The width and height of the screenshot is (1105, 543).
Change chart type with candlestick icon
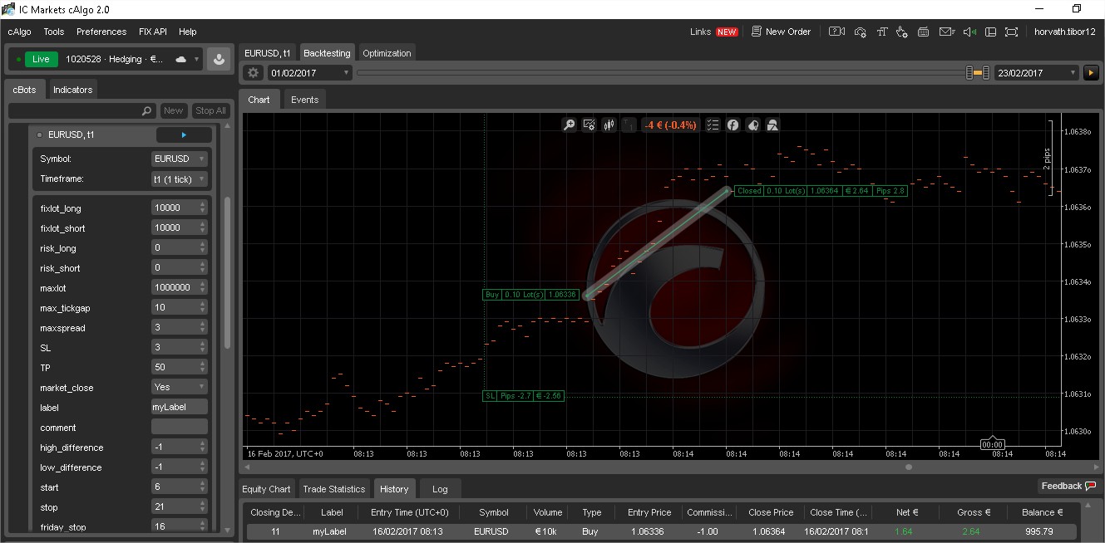pyautogui.click(x=609, y=125)
